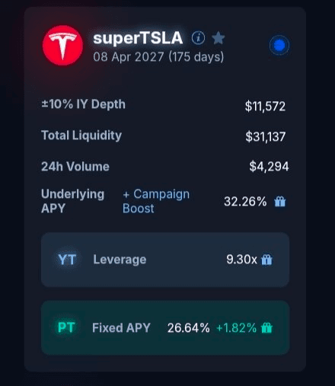The width and height of the screenshot is (335, 386).
Task: Click green gift icon by +1.82%
Action: coord(266,327)
